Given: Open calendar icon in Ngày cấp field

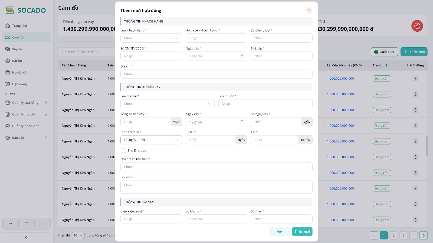Looking at the screenshot, I should pyautogui.click(x=242, y=56).
